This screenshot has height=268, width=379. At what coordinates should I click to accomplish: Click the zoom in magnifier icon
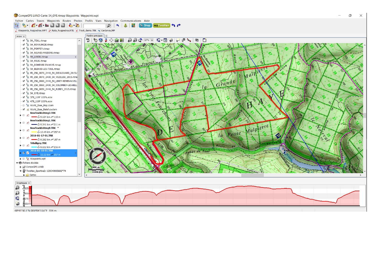point(135,40)
